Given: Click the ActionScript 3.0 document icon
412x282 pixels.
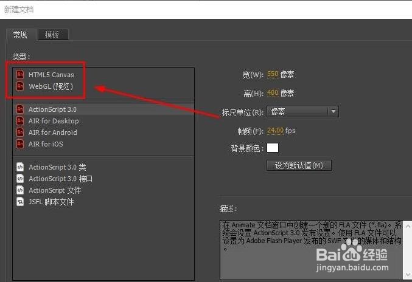Looking at the screenshot, I should [20, 109].
